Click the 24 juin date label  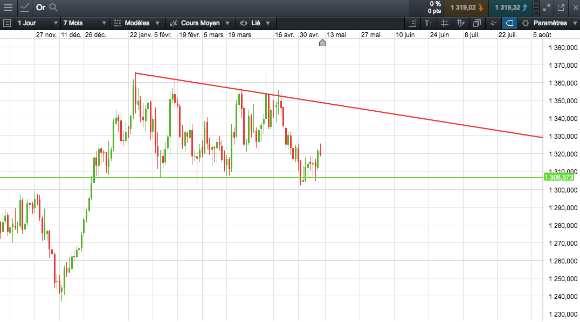click(439, 34)
